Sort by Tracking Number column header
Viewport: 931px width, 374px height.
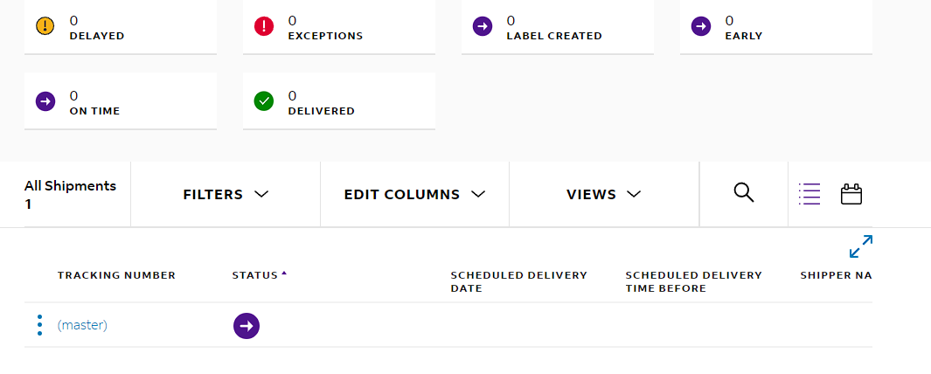click(116, 275)
